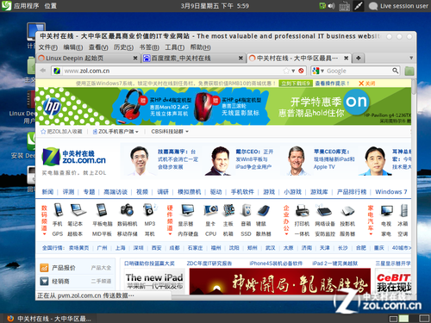431x323 pixels.
Task: Open search engine selector dropdown
Action: 322,71
